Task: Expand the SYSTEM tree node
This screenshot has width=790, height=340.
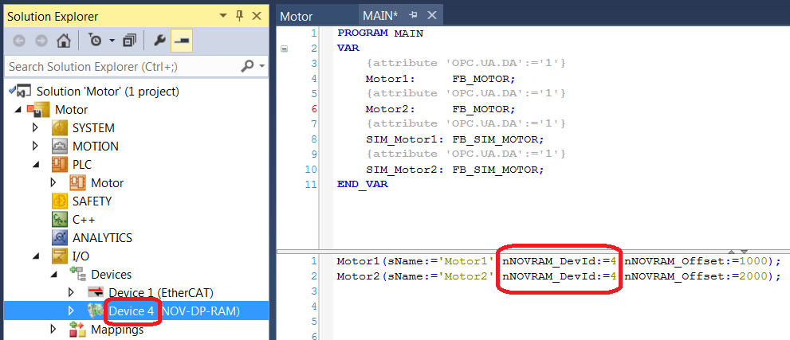Action: (x=35, y=128)
